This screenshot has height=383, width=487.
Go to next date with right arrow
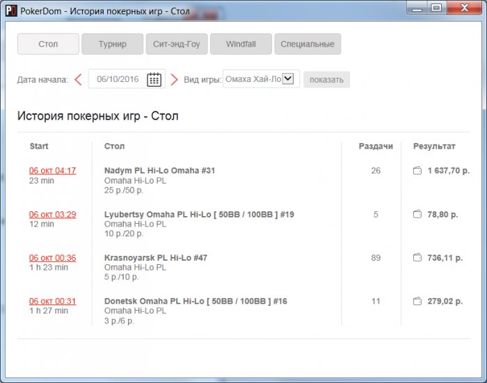pos(174,79)
